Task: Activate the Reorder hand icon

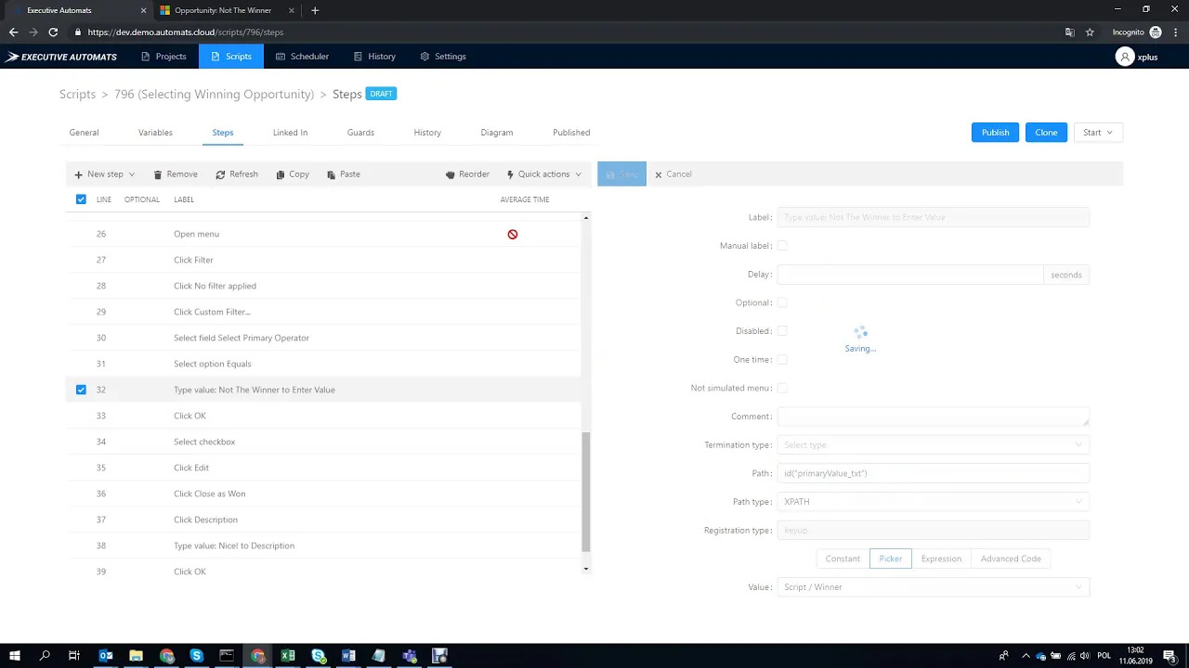Action: [451, 173]
